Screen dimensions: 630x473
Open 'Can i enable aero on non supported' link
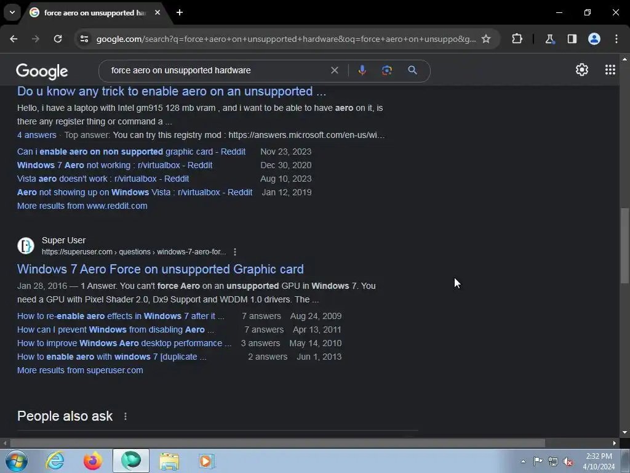pos(132,152)
